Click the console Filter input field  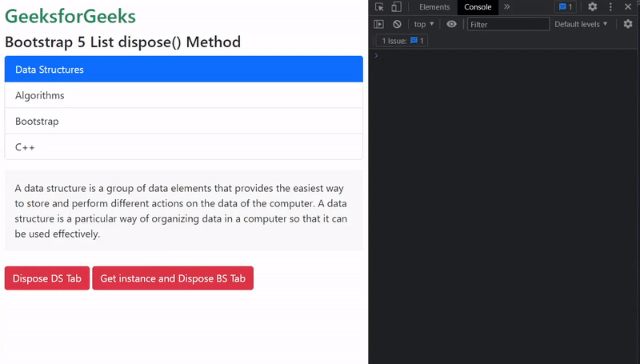click(508, 24)
